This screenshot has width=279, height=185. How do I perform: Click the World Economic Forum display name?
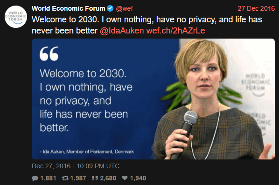pos(69,8)
